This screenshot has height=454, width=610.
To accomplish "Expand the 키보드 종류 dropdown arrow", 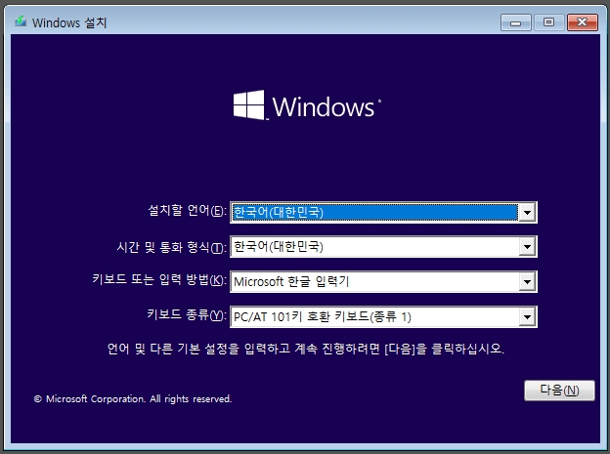I will [x=527, y=316].
